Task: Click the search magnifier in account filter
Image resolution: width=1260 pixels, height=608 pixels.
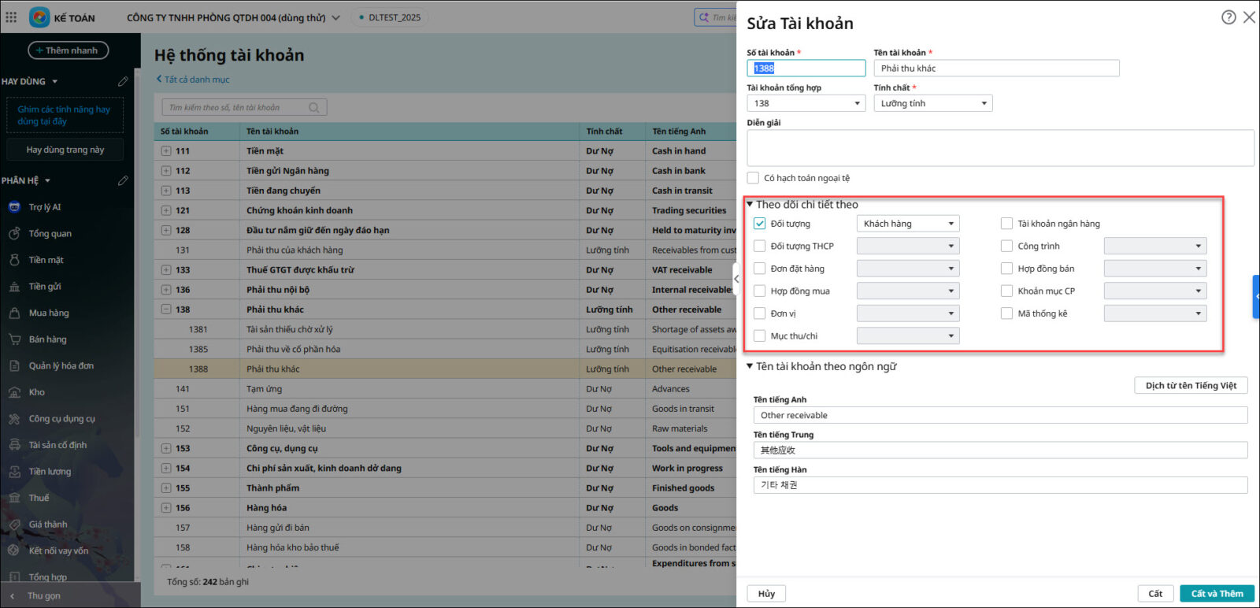Action: pos(314,108)
